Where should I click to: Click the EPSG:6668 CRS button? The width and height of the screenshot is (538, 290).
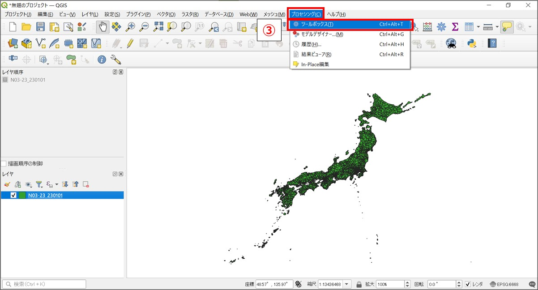click(504, 284)
